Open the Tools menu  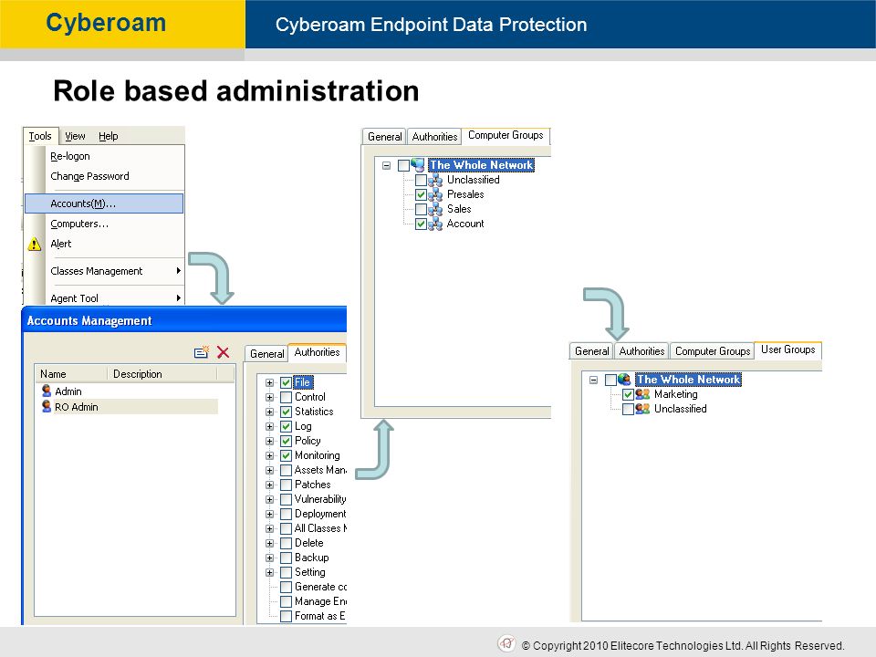(40, 136)
